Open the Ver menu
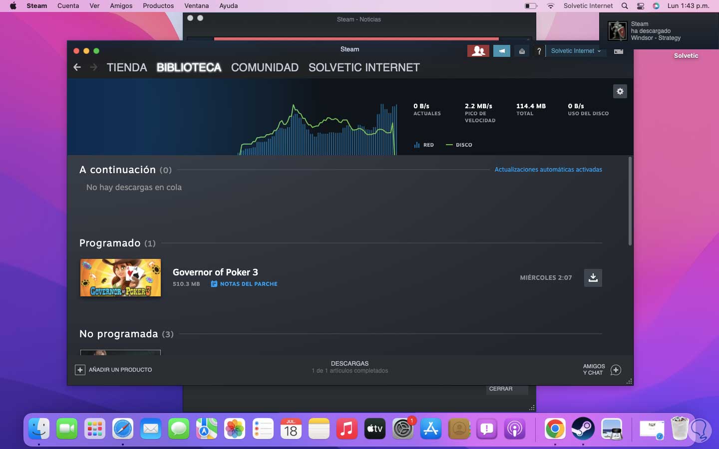This screenshot has height=449, width=719. (94, 6)
